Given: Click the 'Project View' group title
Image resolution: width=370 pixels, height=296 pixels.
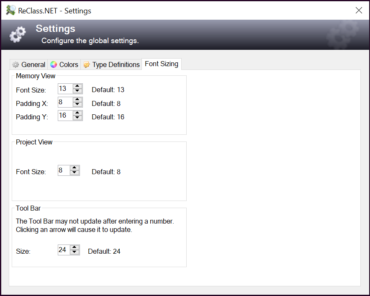Looking at the screenshot, I should 34,142.
